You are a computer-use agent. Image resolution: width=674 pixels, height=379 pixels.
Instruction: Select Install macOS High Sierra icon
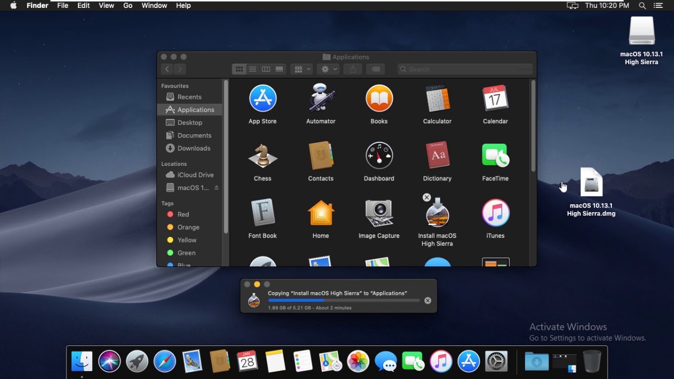[x=437, y=213]
